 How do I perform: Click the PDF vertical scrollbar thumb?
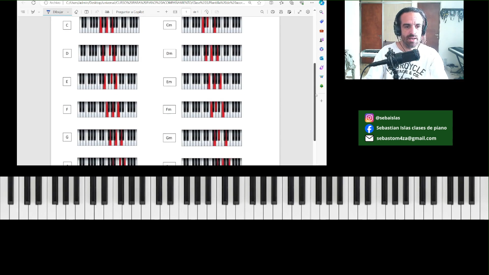pyautogui.click(x=315, y=102)
